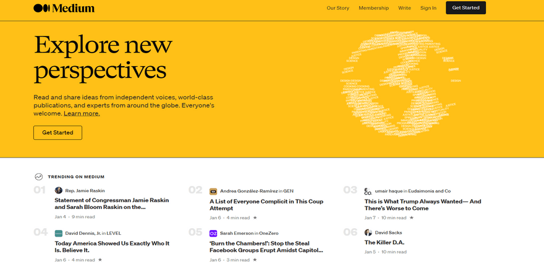Click the member star on the umair haque article
This screenshot has height=272, width=544.
[412, 218]
